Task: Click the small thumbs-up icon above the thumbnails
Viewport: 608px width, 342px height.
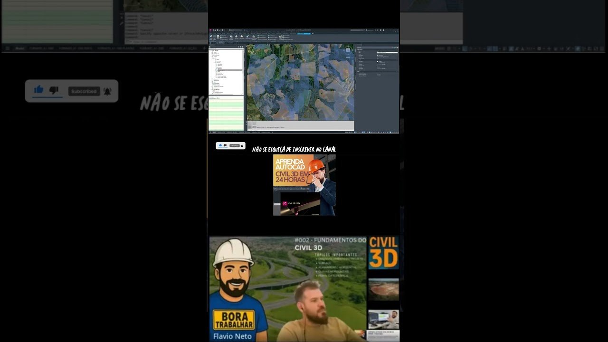Action: point(220,145)
